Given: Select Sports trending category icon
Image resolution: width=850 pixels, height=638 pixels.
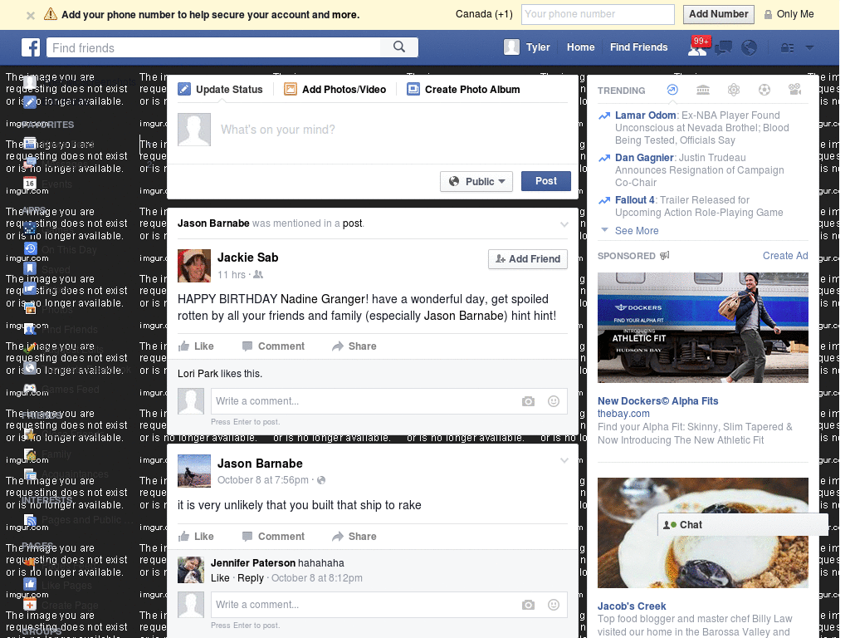Looking at the screenshot, I should click(765, 90).
